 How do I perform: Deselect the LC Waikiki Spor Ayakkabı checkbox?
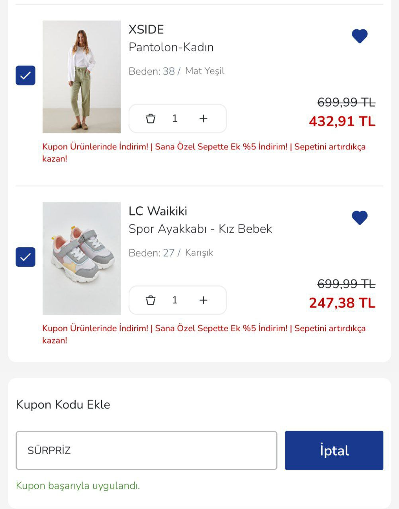[25, 257]
